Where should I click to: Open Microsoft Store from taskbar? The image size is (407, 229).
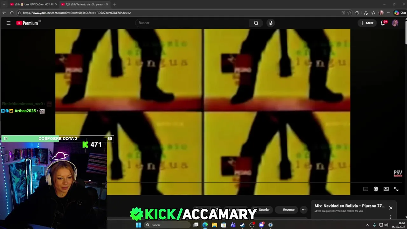pos(224,225)
